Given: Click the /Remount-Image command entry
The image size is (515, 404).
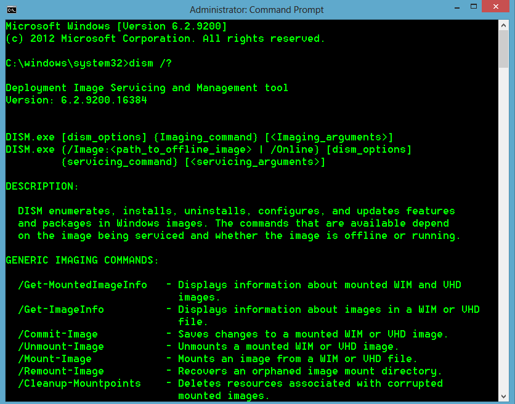Looking at the screenshot, I should pyautogui.click(x=60, y=371).
